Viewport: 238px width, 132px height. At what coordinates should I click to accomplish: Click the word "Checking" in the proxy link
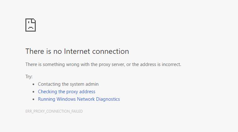pyautogui.click(x=47, y=92)
